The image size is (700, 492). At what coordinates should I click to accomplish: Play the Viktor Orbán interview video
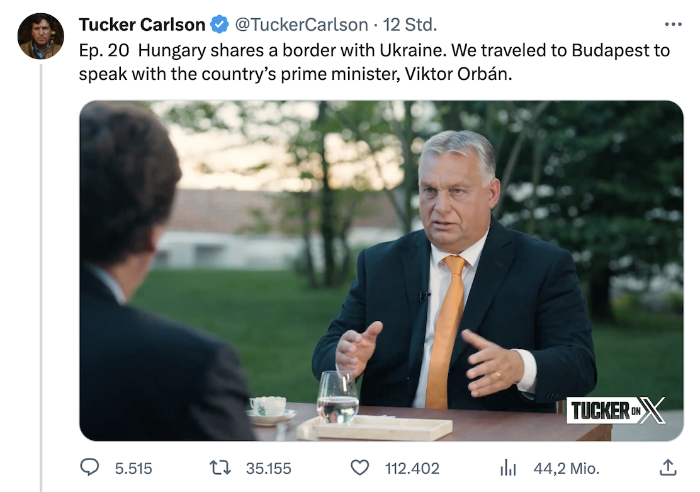click(381, 271)
